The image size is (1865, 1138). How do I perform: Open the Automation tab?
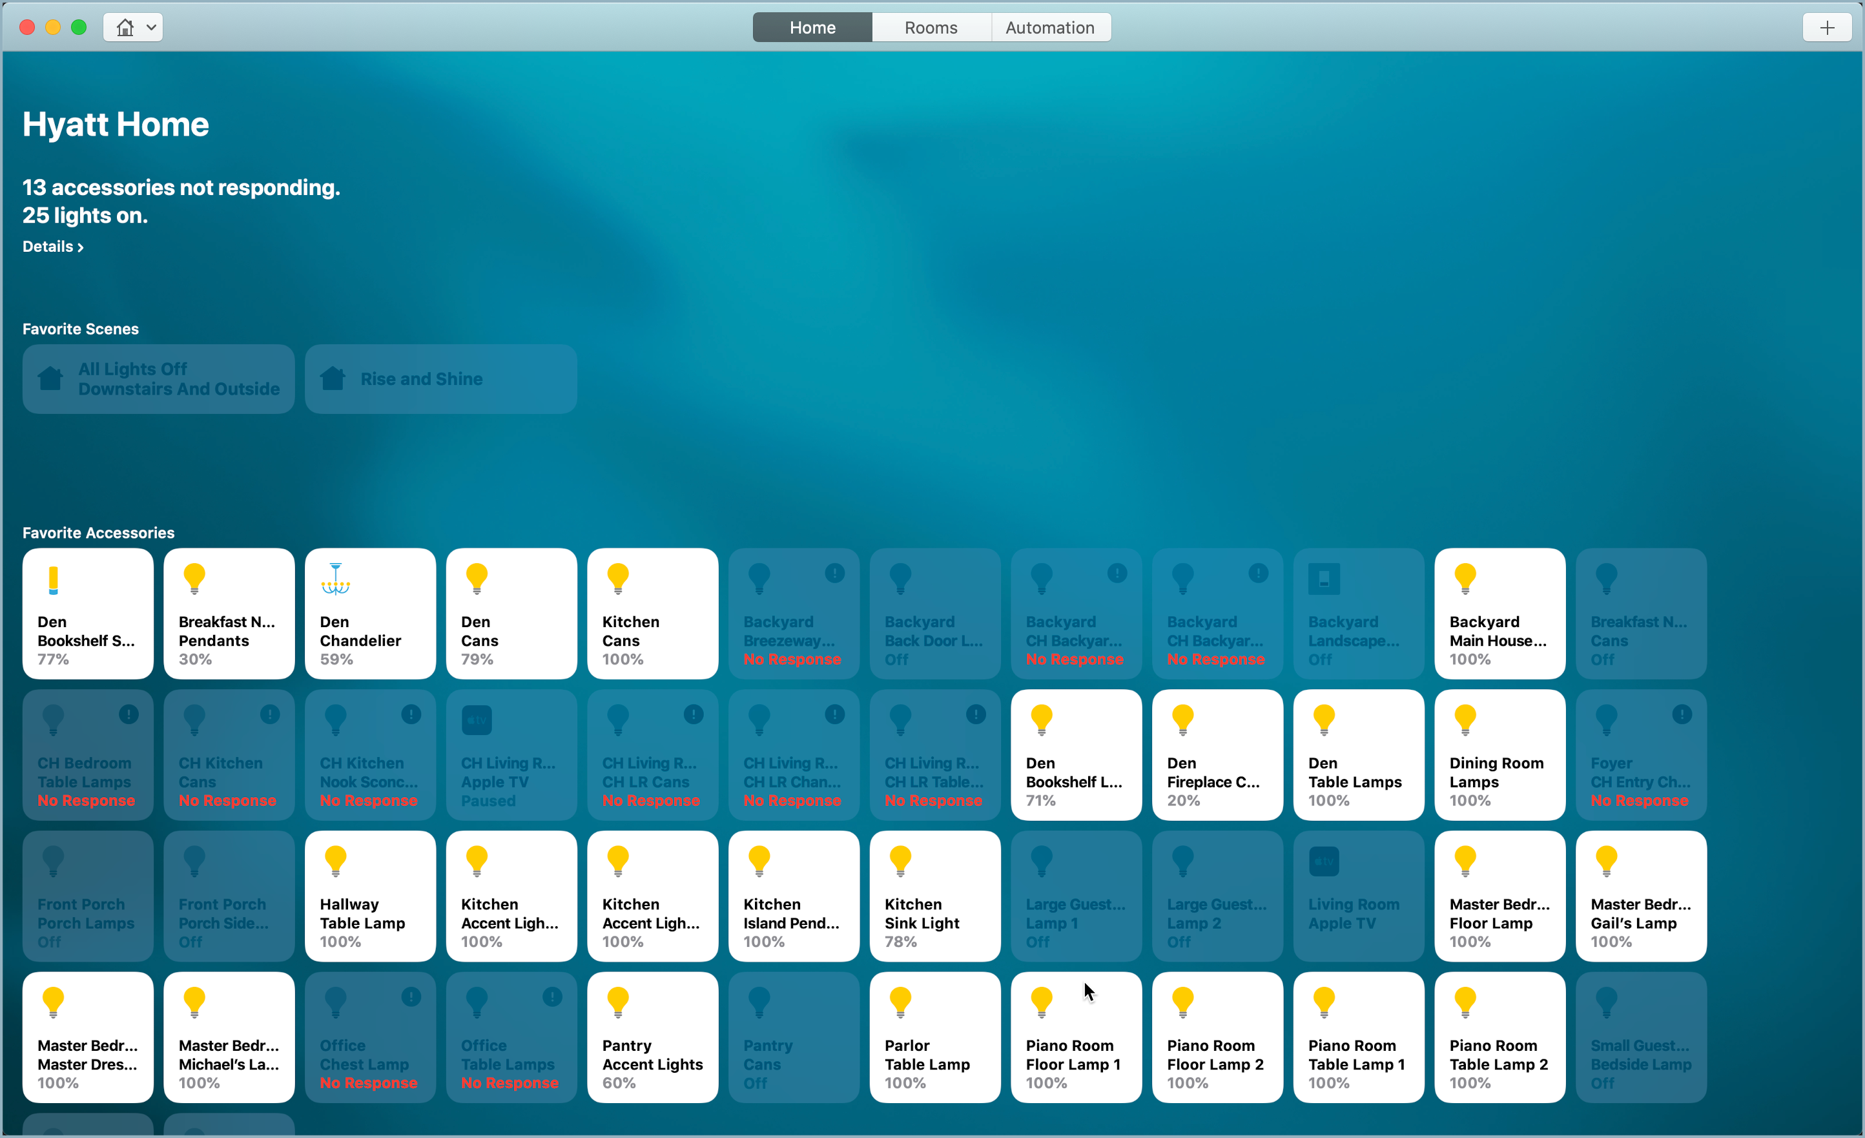pos(1050,28)
